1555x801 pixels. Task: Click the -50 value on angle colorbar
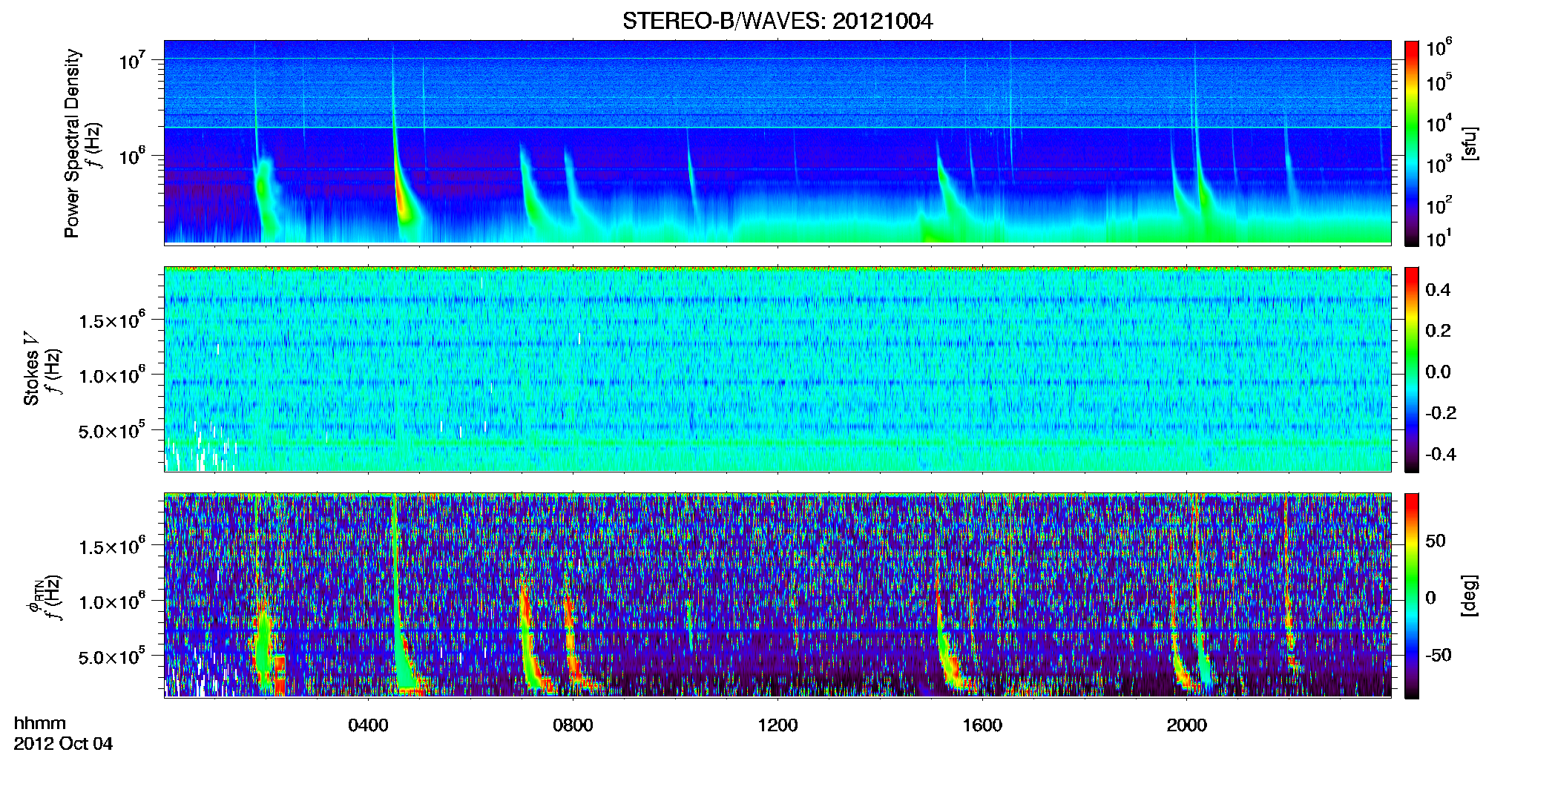coord(1438,655)
